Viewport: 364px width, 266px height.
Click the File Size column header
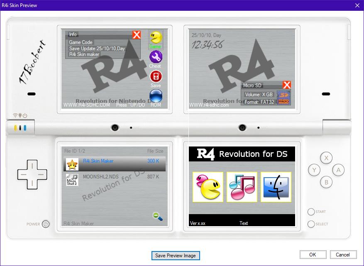[x=155, y=151]
